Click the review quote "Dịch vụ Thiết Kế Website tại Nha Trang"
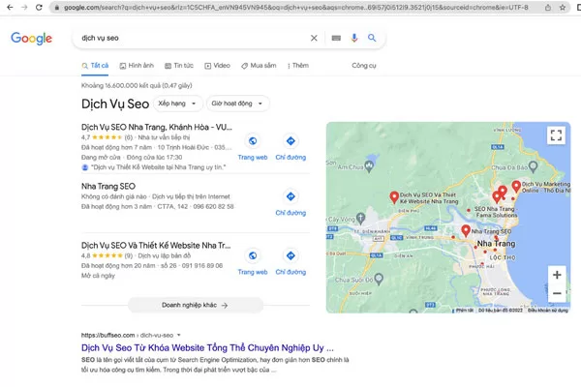This screenshot has height=387, width=581. pyautogui.click(x=159, y=167)
